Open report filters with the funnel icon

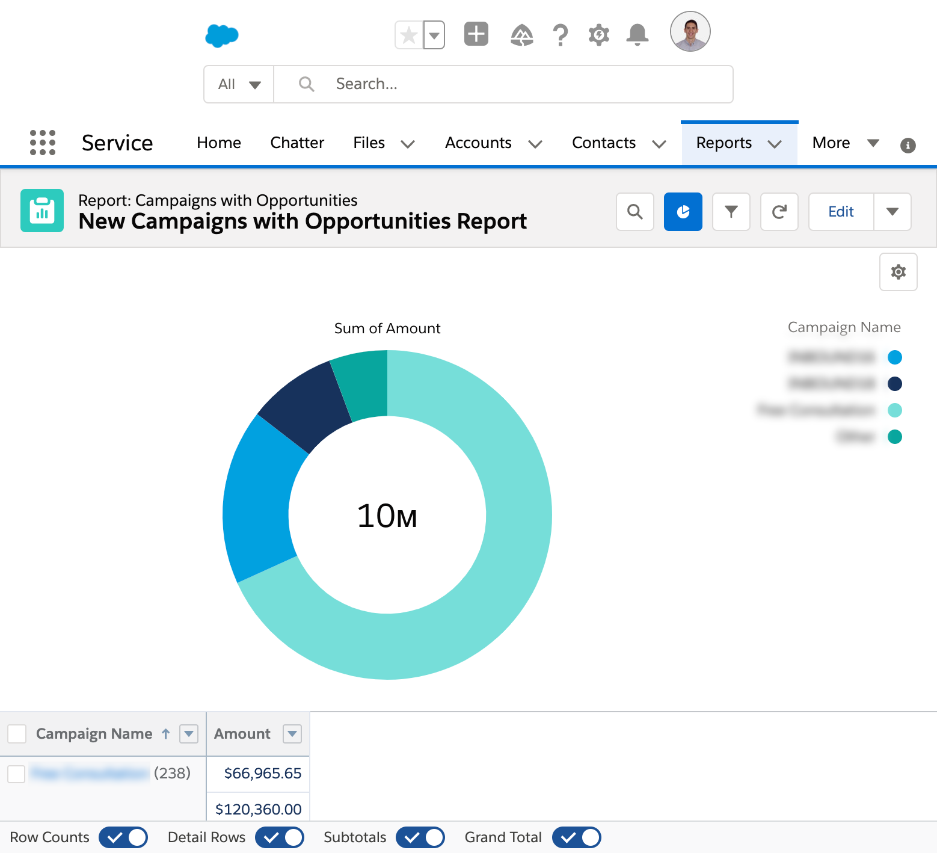click(x=731, y=212)
